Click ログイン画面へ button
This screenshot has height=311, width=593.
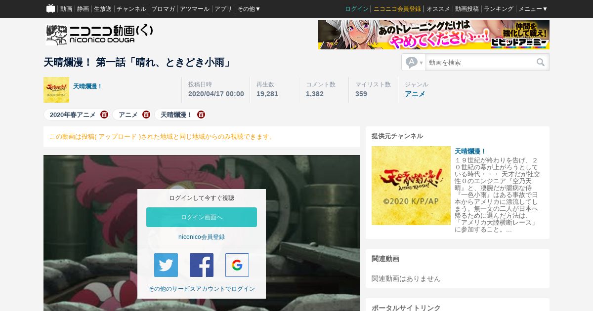[202, 217]
